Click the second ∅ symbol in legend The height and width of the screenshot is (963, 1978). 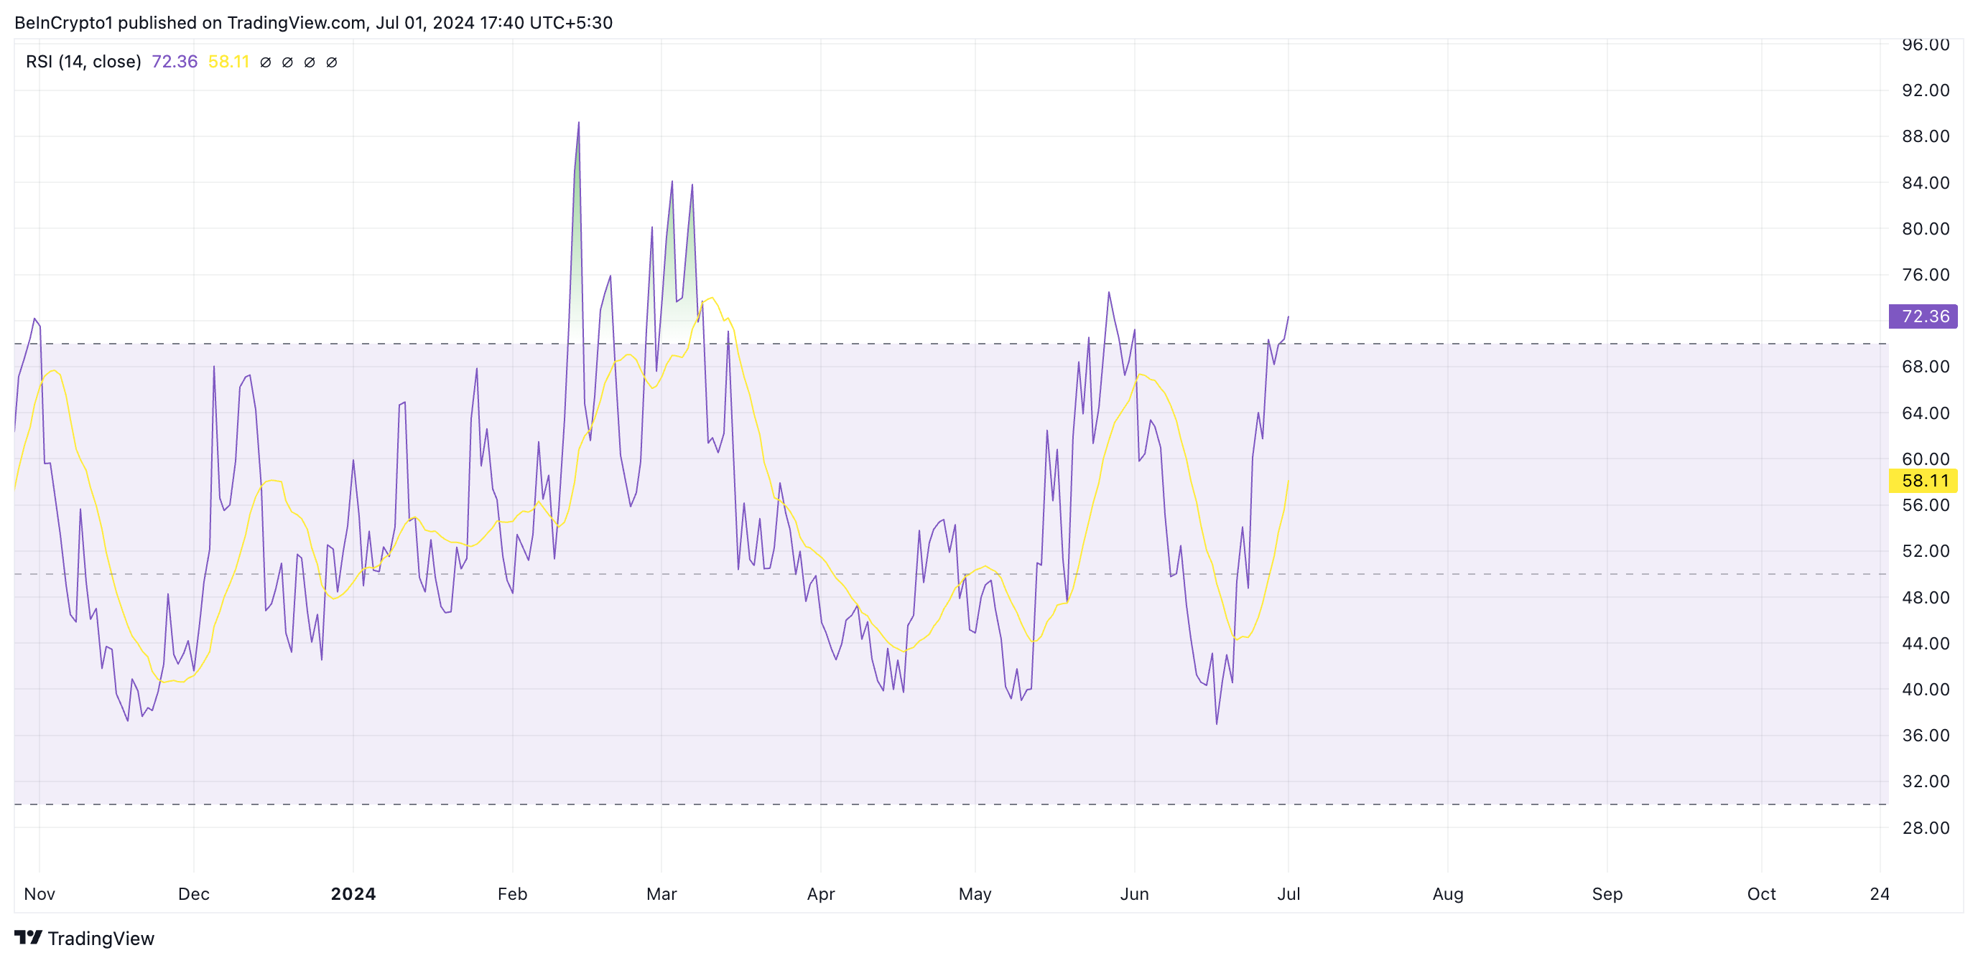(288, 62)
